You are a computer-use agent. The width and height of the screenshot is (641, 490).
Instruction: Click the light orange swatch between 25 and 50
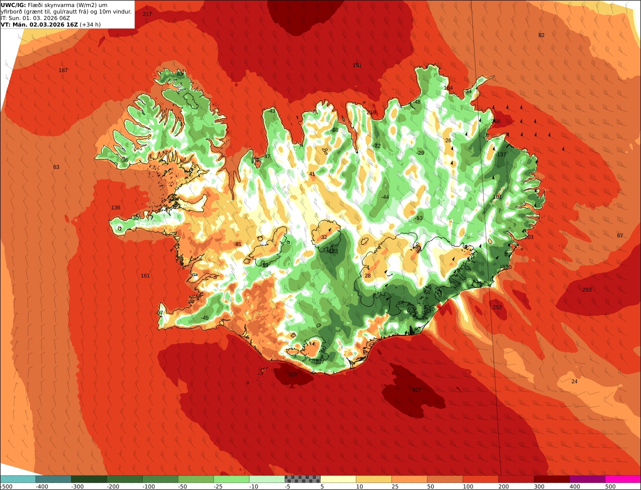click(x=409, y=479)
